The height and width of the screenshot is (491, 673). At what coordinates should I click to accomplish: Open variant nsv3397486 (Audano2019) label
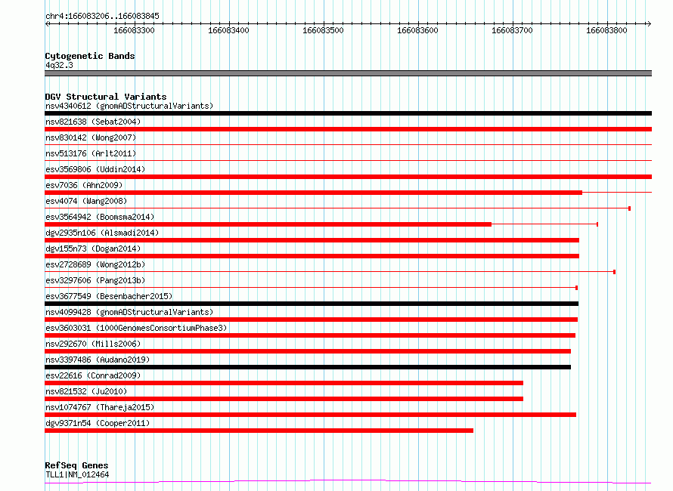(98, 360)
